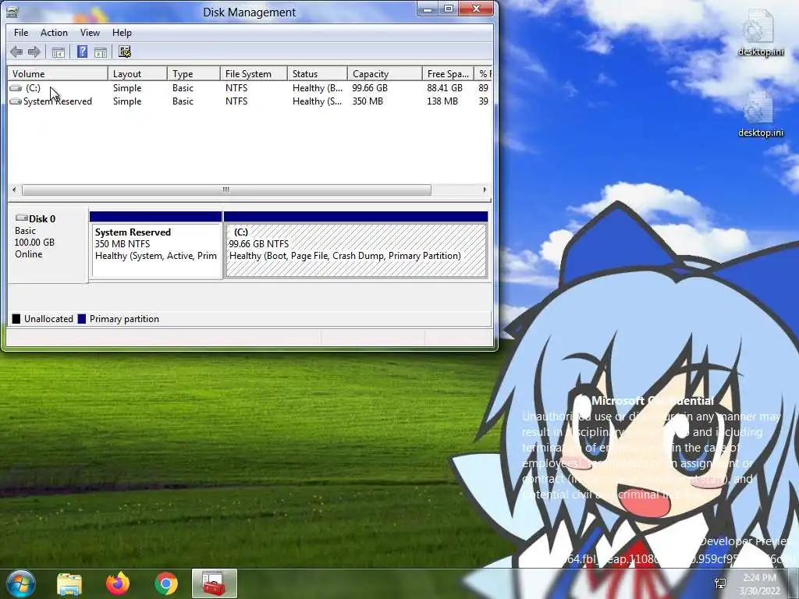Viewport: 799px width, 599px height.
Task: Click the 350 MB capacity cell
Action: (x=368, y=101)
